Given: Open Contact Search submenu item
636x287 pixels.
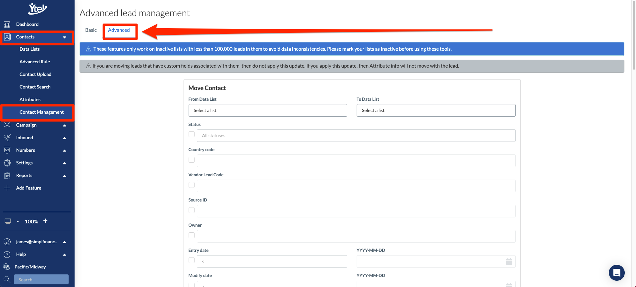Looking at the screenshot, I should pos(35,87).
